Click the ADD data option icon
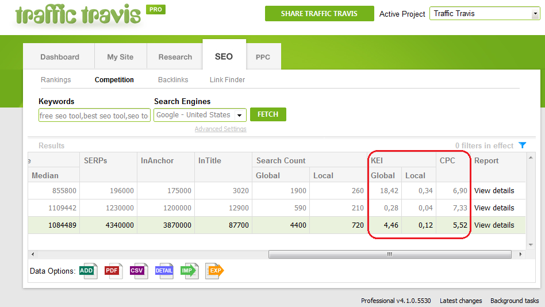Screen dimensions: 545x307 (x=89, y=271)
